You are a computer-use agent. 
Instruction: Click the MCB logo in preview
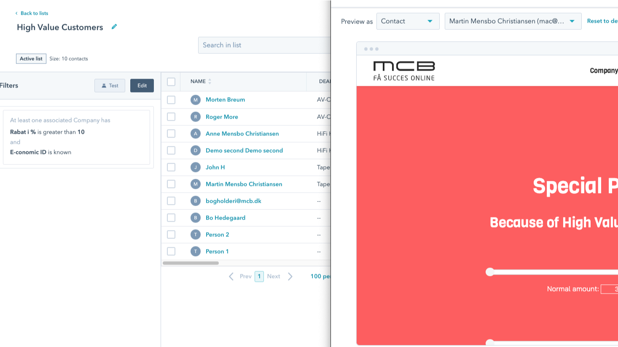click(x=403, y=71)
